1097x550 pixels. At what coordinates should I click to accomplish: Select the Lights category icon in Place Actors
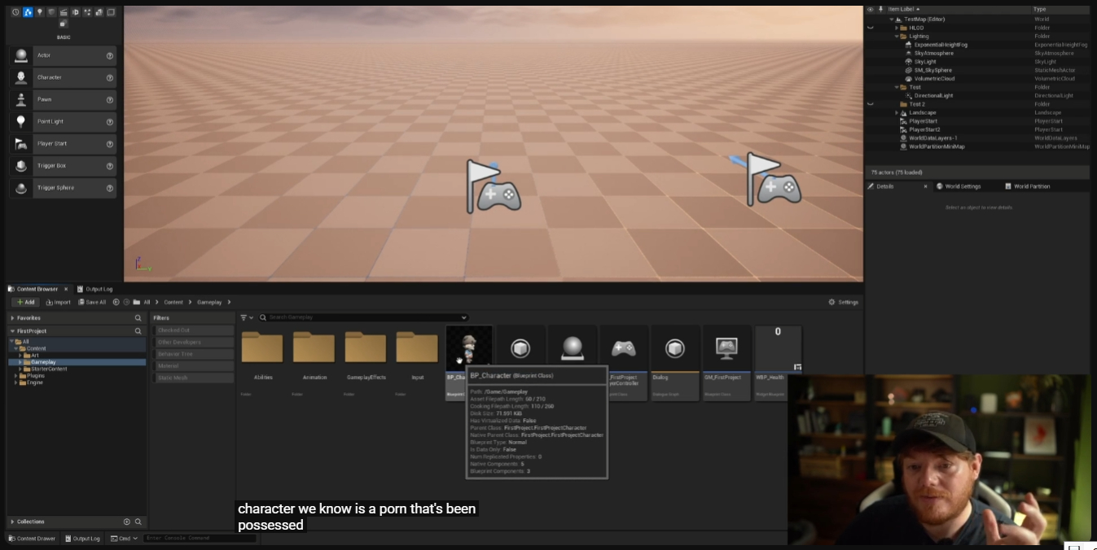pos(39,12)
